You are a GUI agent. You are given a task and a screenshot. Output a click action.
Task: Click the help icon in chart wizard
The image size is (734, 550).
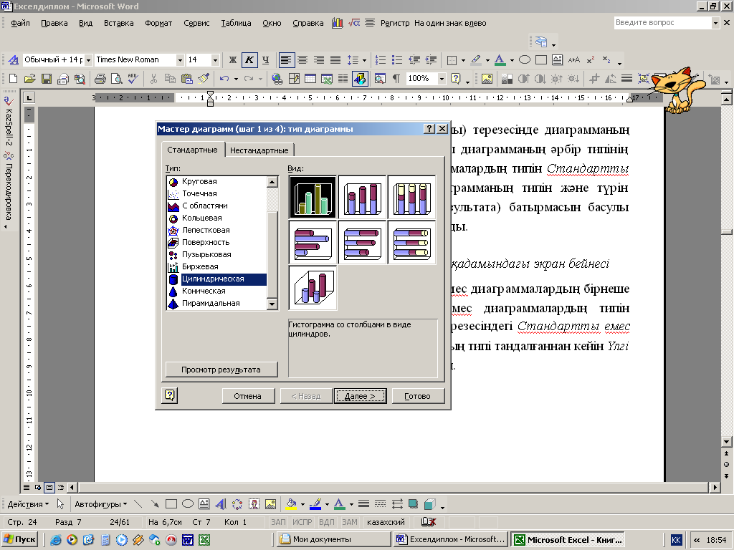[170, 395]
